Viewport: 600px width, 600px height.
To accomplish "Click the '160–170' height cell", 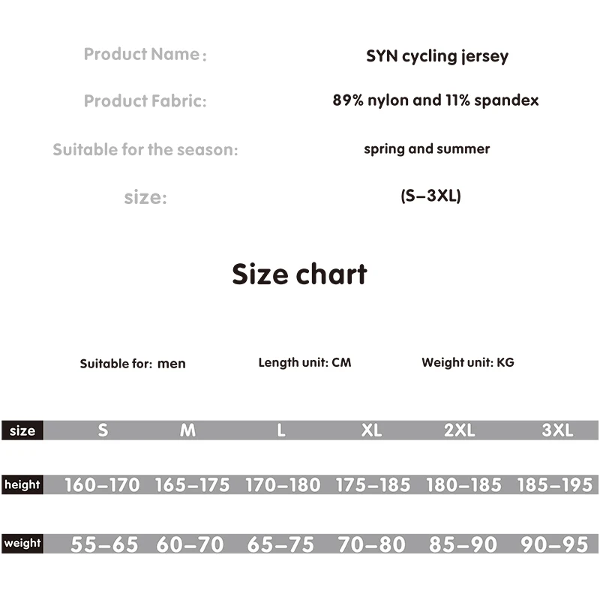I will (102, 485).
